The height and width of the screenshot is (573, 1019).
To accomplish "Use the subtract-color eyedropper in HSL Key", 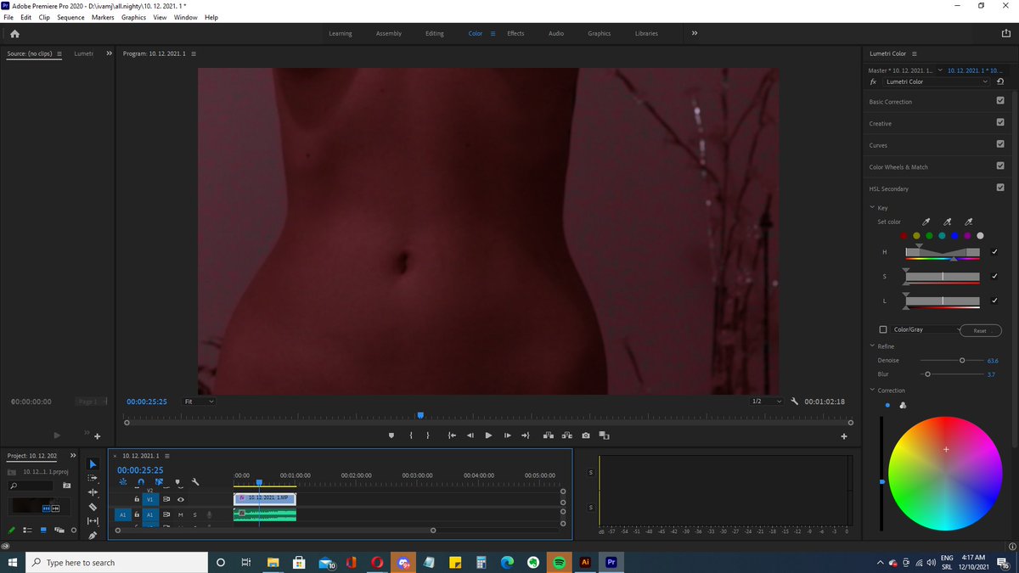I will (969, 222).
